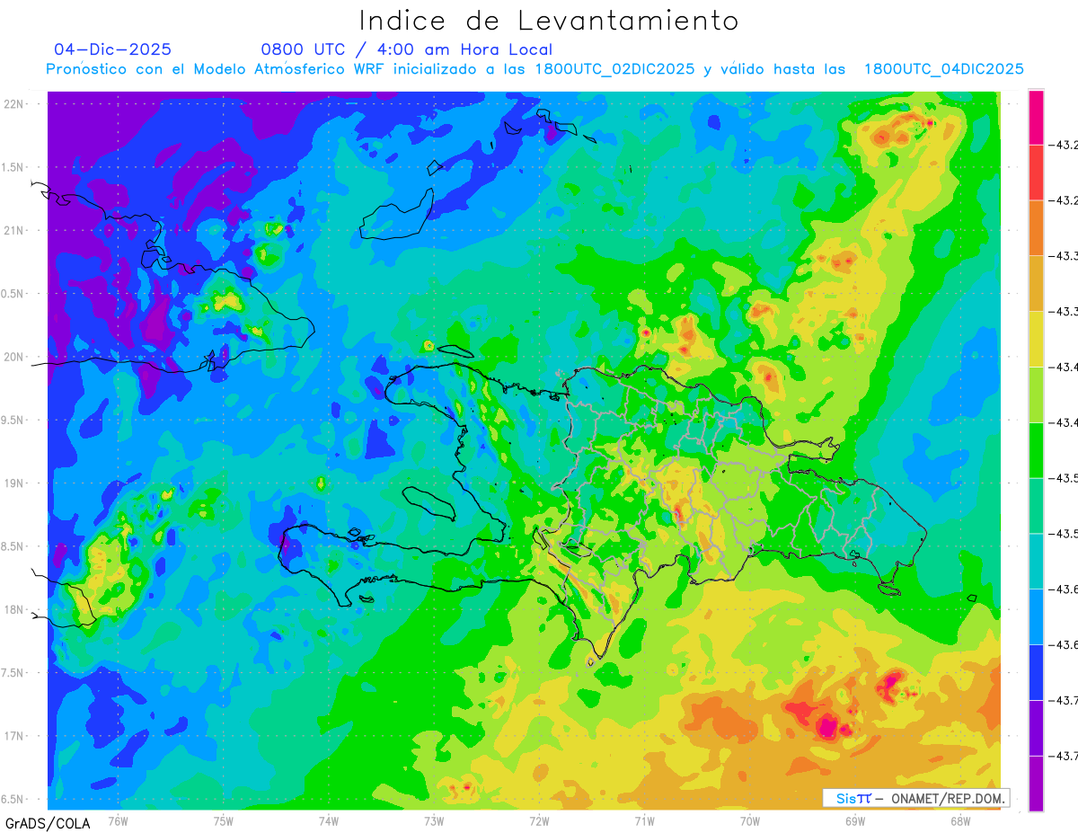The image size is (1078, 833).
Task: Click the title 'Indice de Levantamiento'
Action: pos(549,20)
